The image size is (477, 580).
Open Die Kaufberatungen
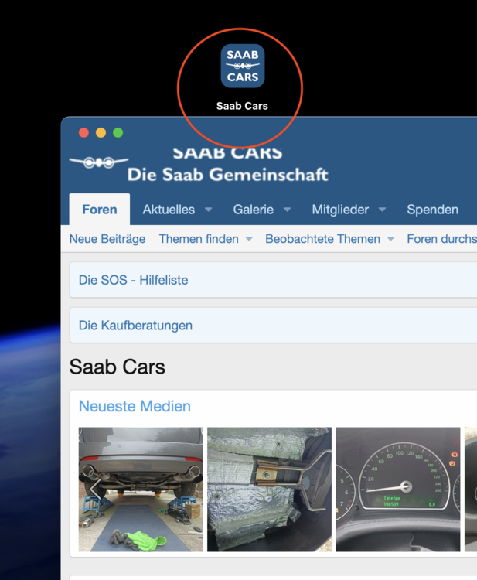135,326
